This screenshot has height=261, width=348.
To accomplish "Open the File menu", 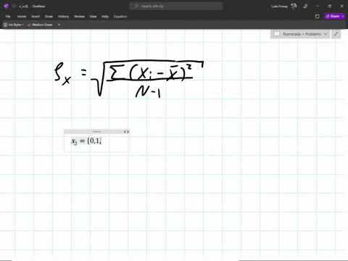I will pyautogui.click(x=8, y=17).
